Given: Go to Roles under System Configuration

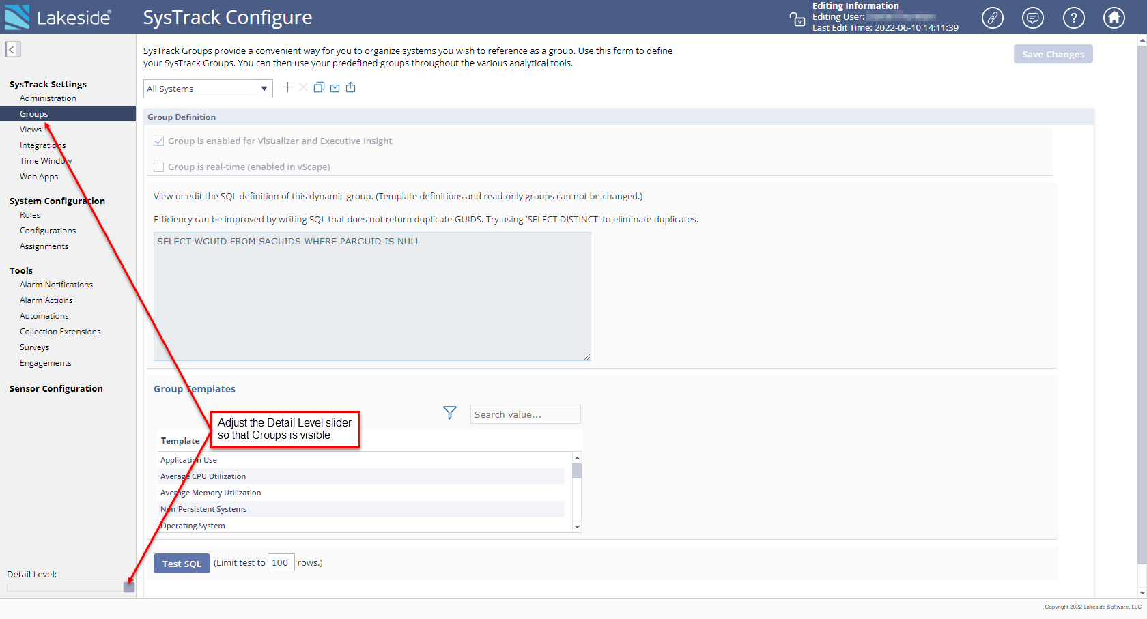Looking at the screenshot, I should (x=30, y=215).
